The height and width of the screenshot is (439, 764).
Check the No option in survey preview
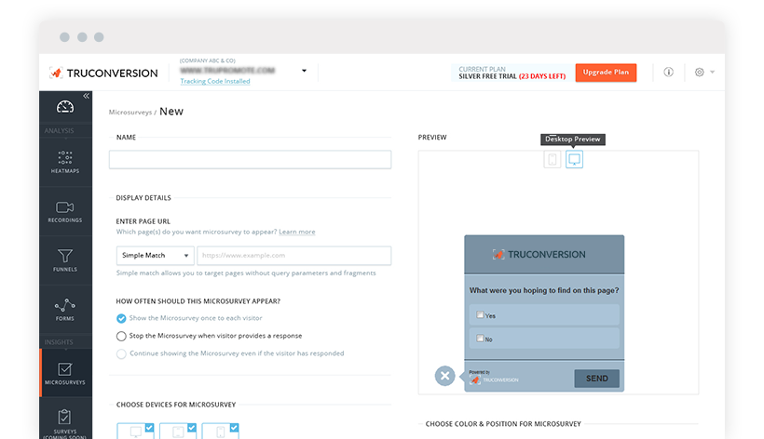point(480,339)
